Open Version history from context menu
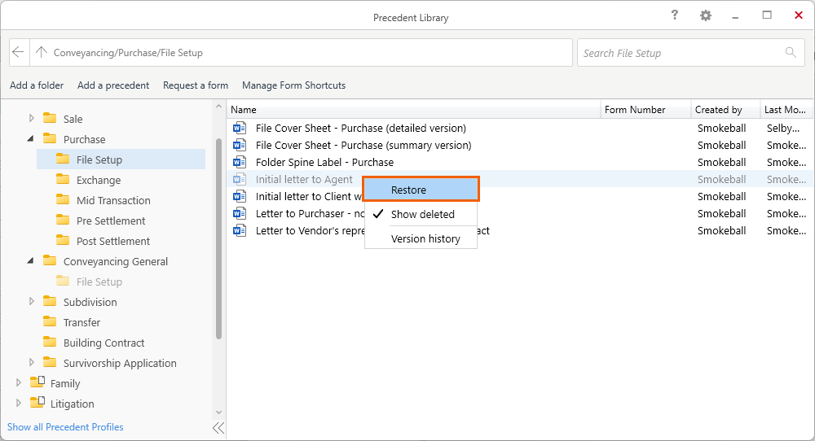Image resolution: width=815 pixels, height=441 pixels. 425,238
